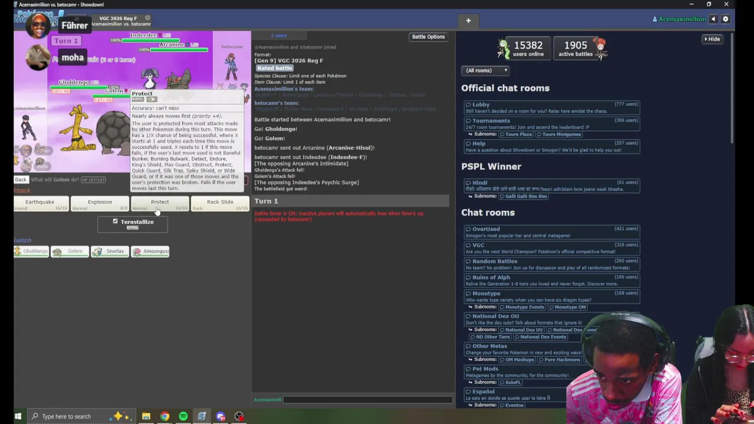Screen dimensions: 754x424
Task: Open the SoloPL subroom
Action: pos(511,383)
